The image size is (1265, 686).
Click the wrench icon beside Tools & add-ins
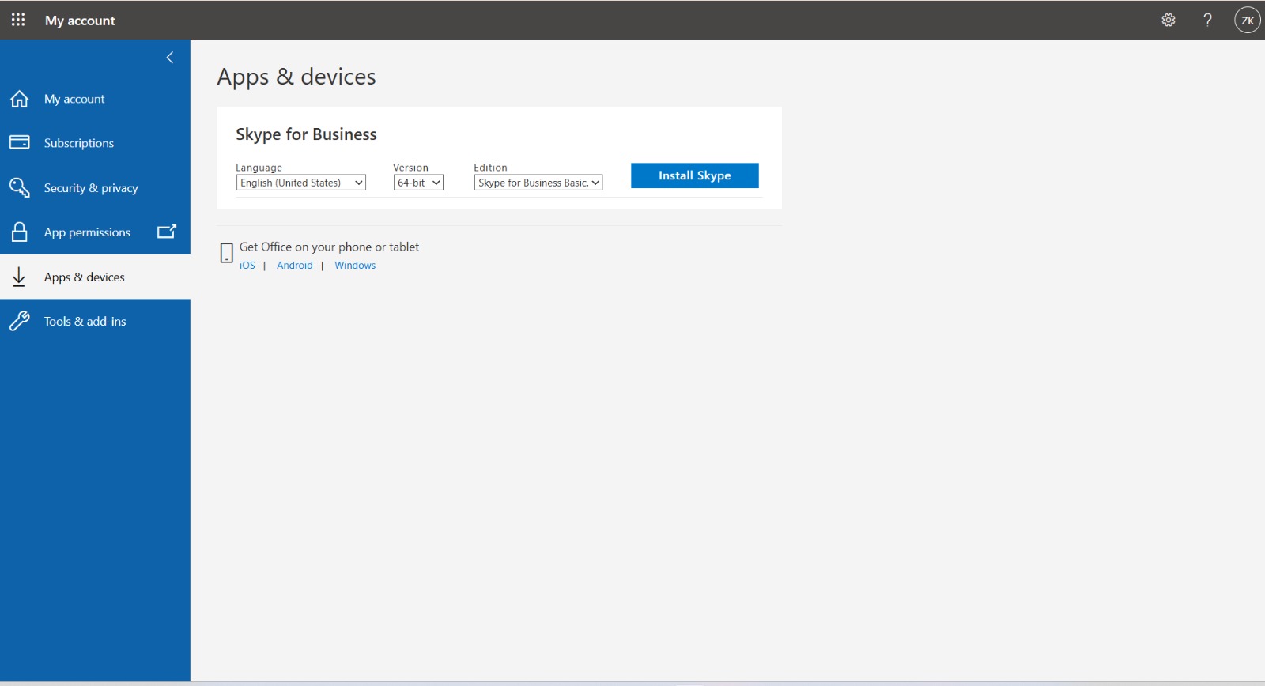tap(19, 321)
